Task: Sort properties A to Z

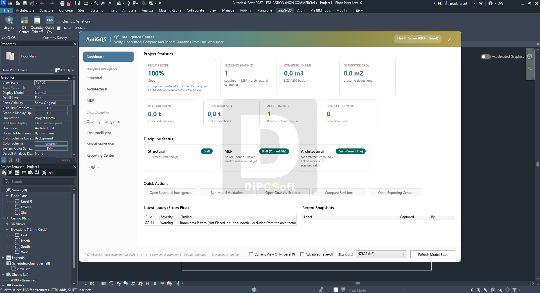Action: point(10,160)
